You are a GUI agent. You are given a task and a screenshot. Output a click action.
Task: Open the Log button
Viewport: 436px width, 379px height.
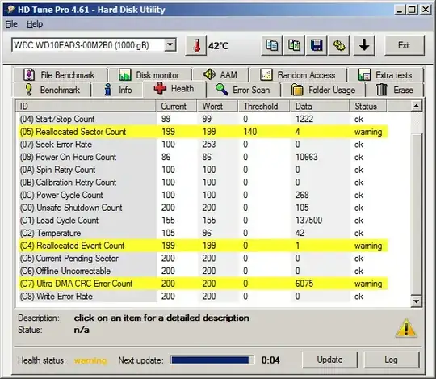point(392,360)
